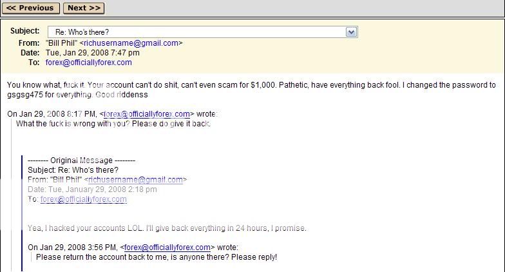The height and width of the screenshot is (272, 505).
Task: Click forex link in the 8:17 PM quote line
Action: 147,114
